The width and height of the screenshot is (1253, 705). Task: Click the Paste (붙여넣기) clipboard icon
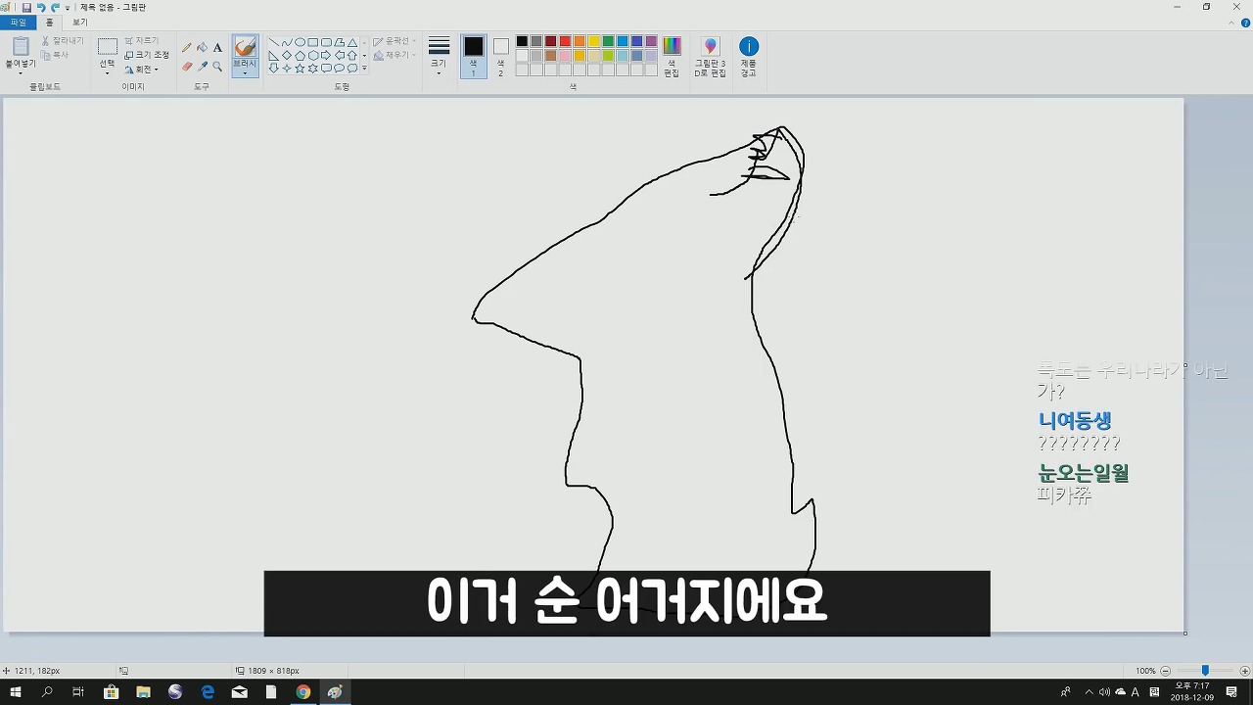pos(20,46)
